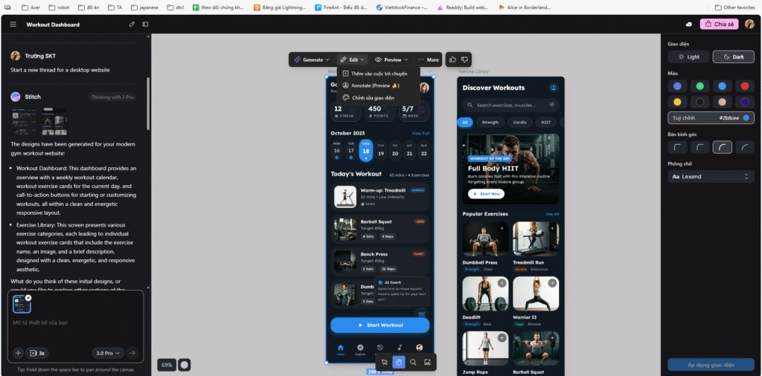
Task: Expand the Generate dropdown
Action: pyautogui.click(x=311, y=59)
